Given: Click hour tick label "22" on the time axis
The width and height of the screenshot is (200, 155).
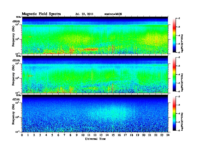Looking at the screenshot, I should [156, 135].
